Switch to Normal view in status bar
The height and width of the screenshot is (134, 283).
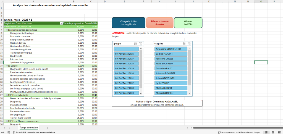266,132
